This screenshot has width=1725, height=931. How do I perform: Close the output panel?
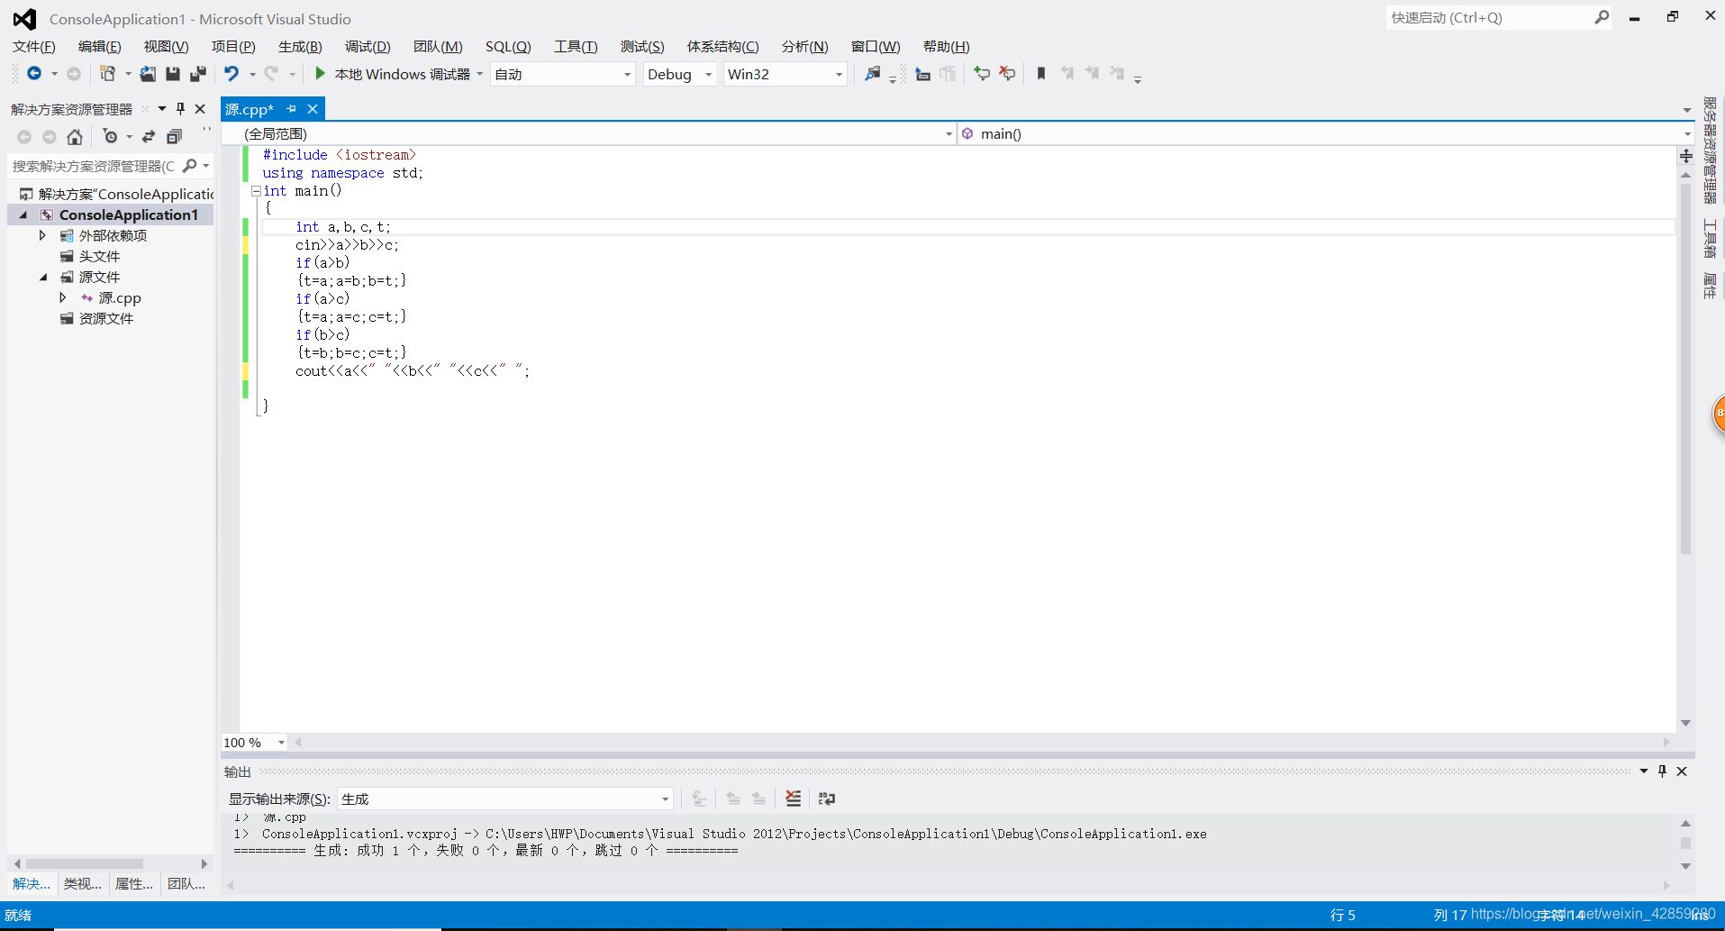1682,771
